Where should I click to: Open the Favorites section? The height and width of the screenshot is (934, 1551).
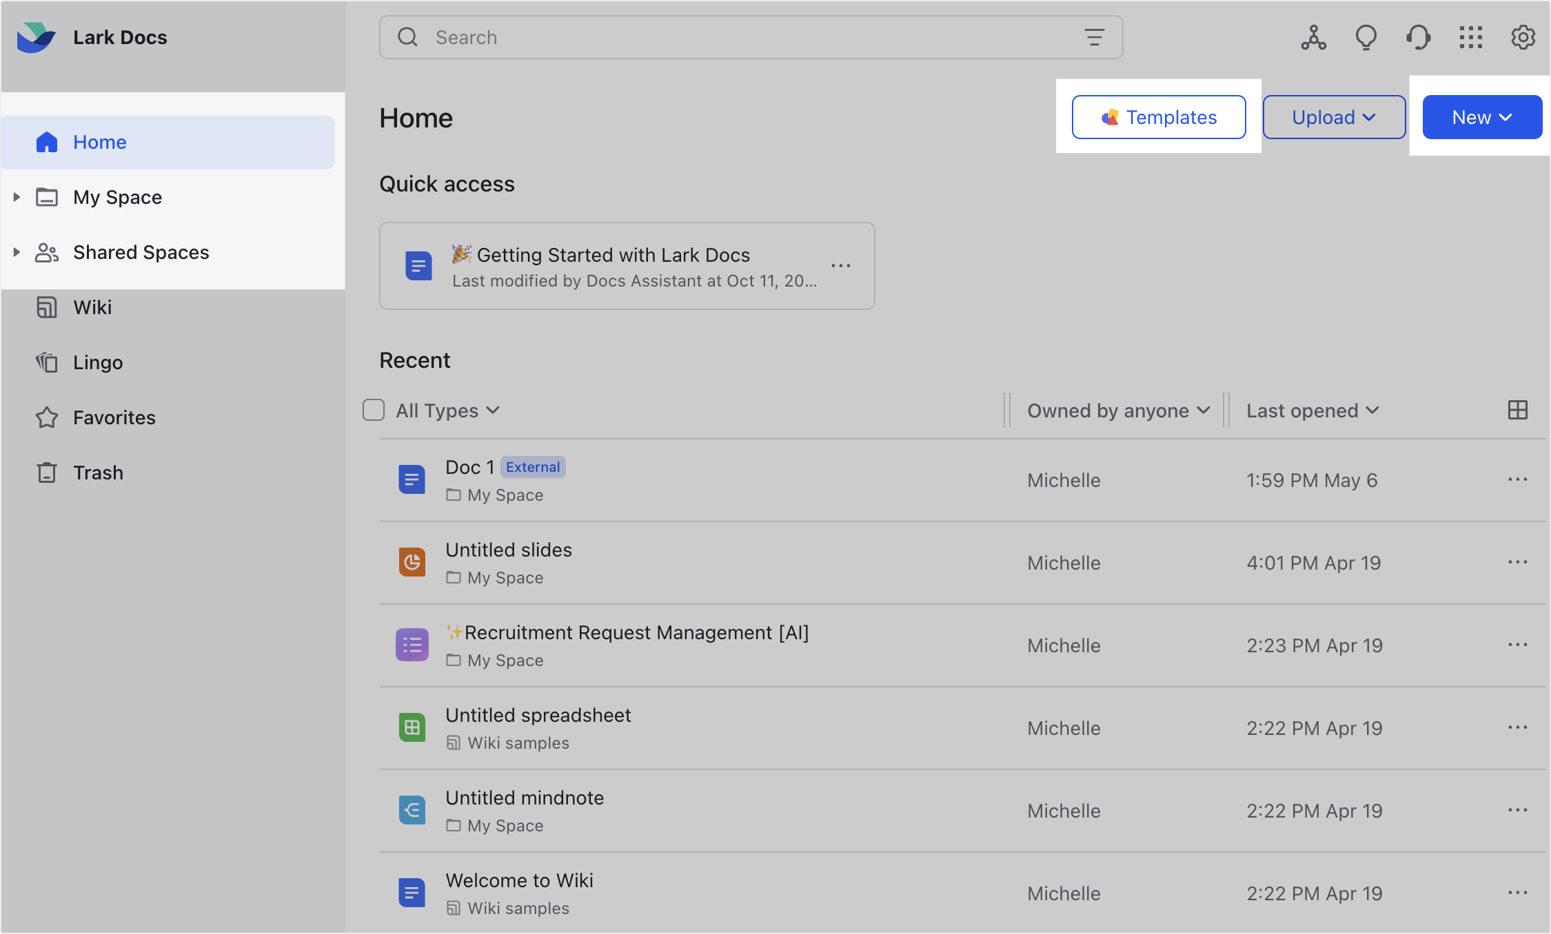pos(113,417)
